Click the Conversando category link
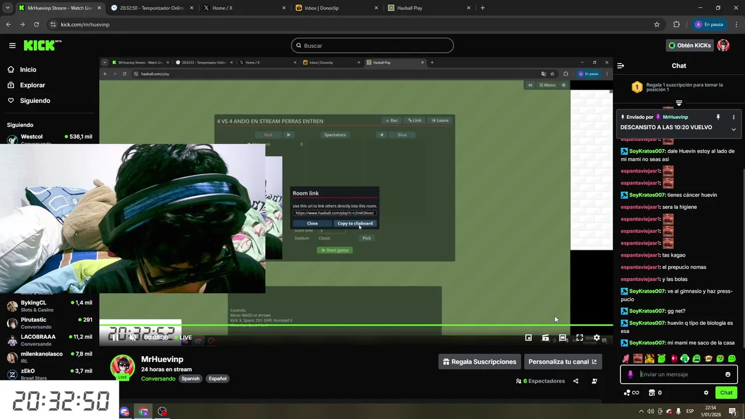Viewport: 745px width, 419px height. click(158, 378)
